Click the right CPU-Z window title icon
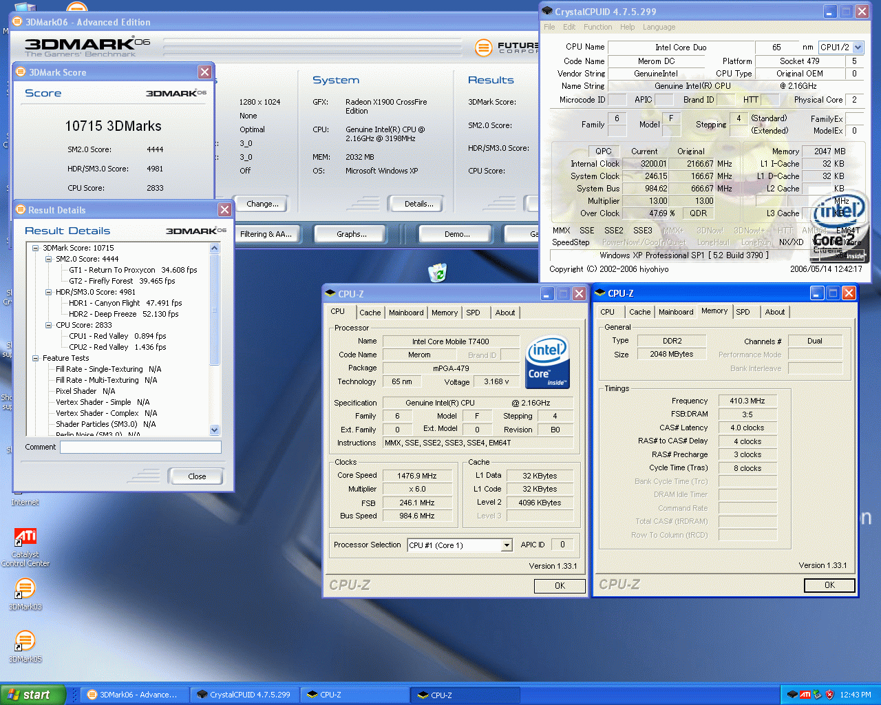This screenshot has width=881, height=705. (x=601, y=293)
